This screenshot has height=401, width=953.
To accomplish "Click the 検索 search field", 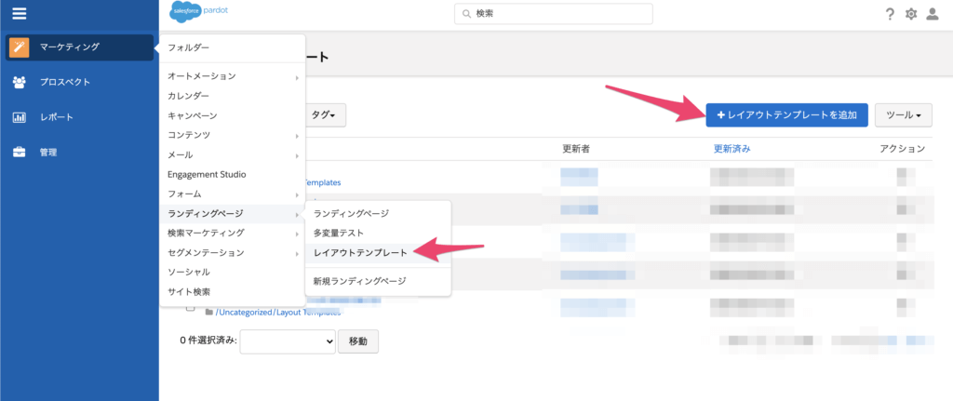I will pos(554,14).
